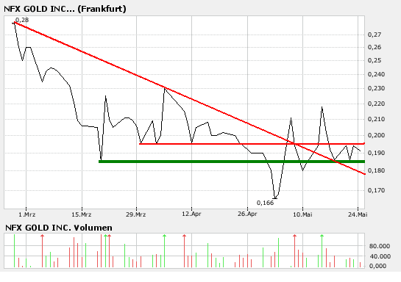The width and height of the screenshot is (401, 282).
Task: Click the NFX GOLD INC. Volumen heading
Action: point(59,228)
